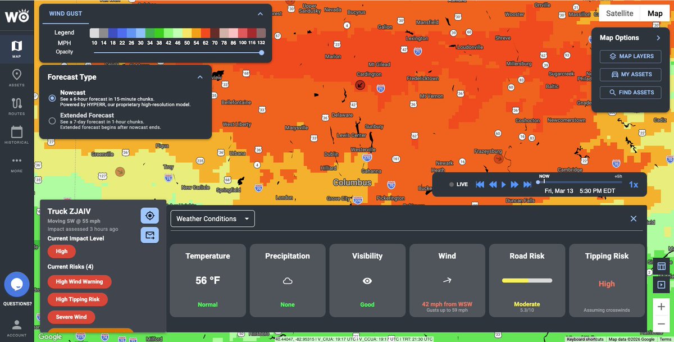Switch to Satellite map view

pyautogui.click(x=620, y=13)
